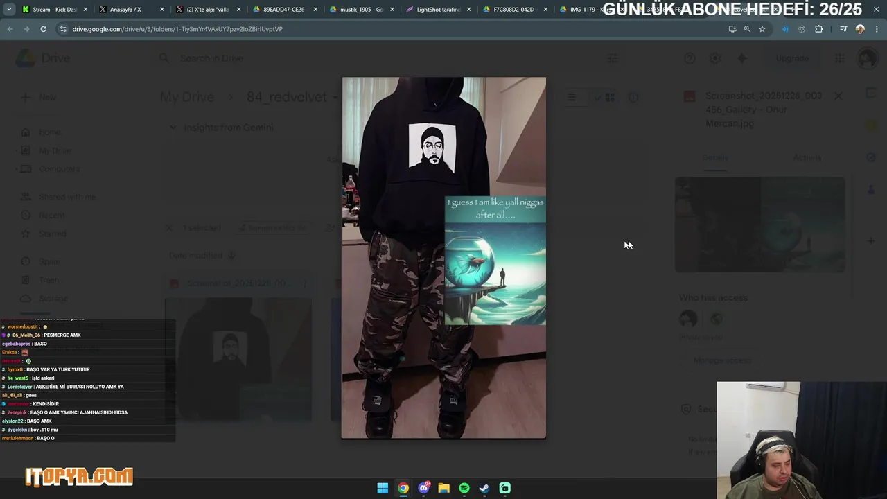Image resolution: width=887 pixels, height=499 pixels.
Task: Open Spotify from the taskbar
Action: (x=464, y=488)
